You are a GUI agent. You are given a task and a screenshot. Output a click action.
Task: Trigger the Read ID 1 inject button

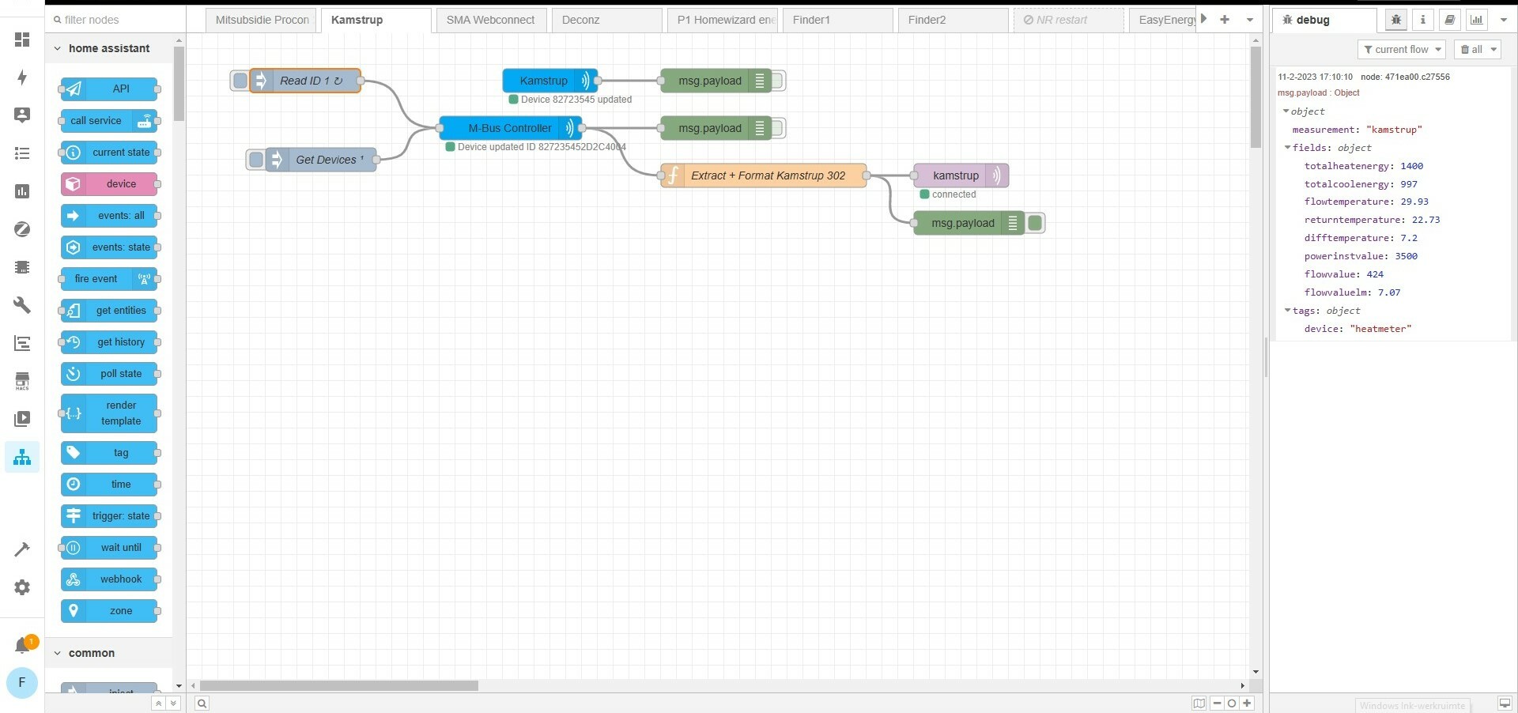point(240,81)
